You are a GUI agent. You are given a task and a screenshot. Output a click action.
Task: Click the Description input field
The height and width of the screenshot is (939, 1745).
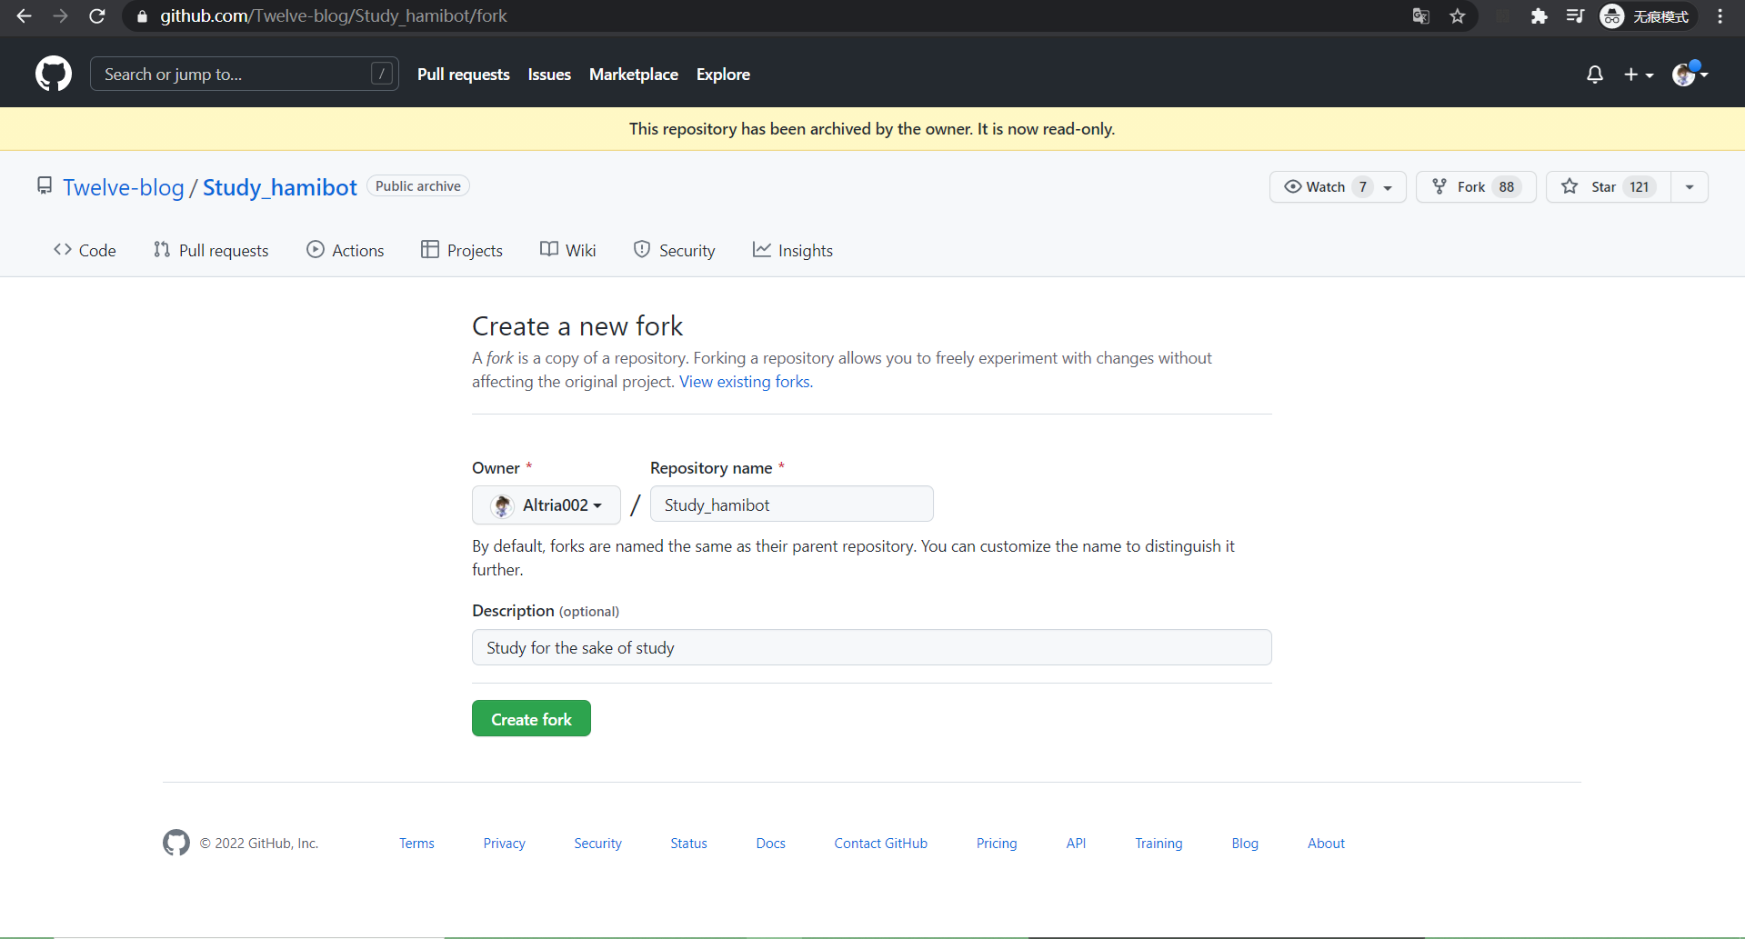coord(872,647)
